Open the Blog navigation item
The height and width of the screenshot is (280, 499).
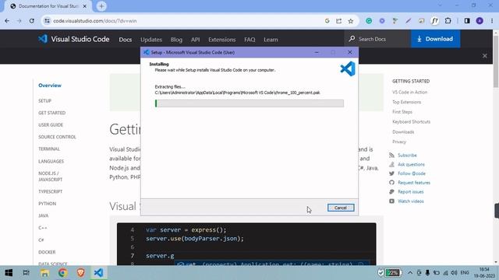pyautogui.click(x=176, y=40)
